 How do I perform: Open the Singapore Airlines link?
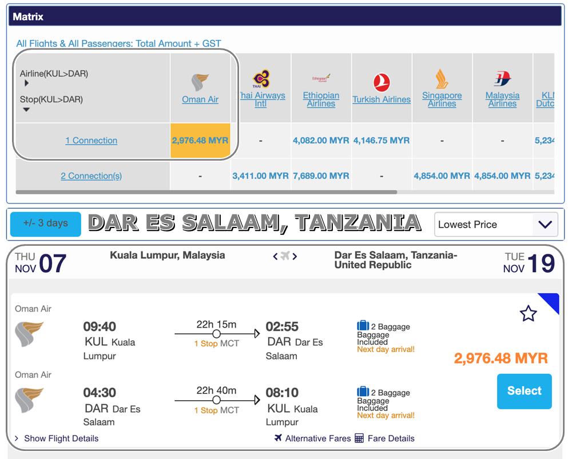point(442,99)
